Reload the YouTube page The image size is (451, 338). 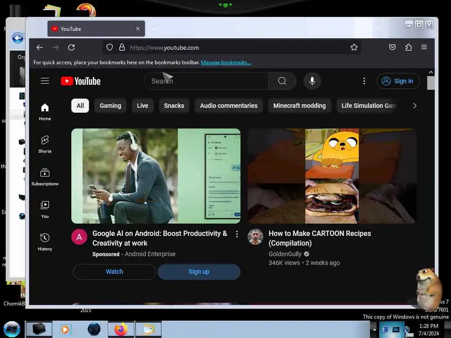[x=71, y=48]
